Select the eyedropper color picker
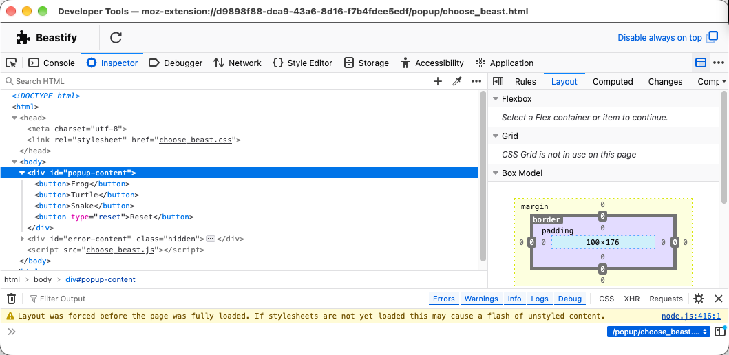 (457, 81)
